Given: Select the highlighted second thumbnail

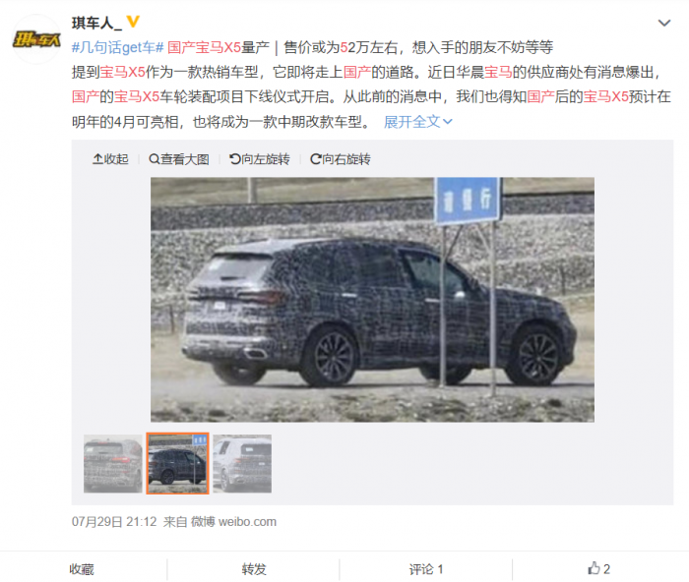Looking at the screenshot, I should click(x=177, y=463).
